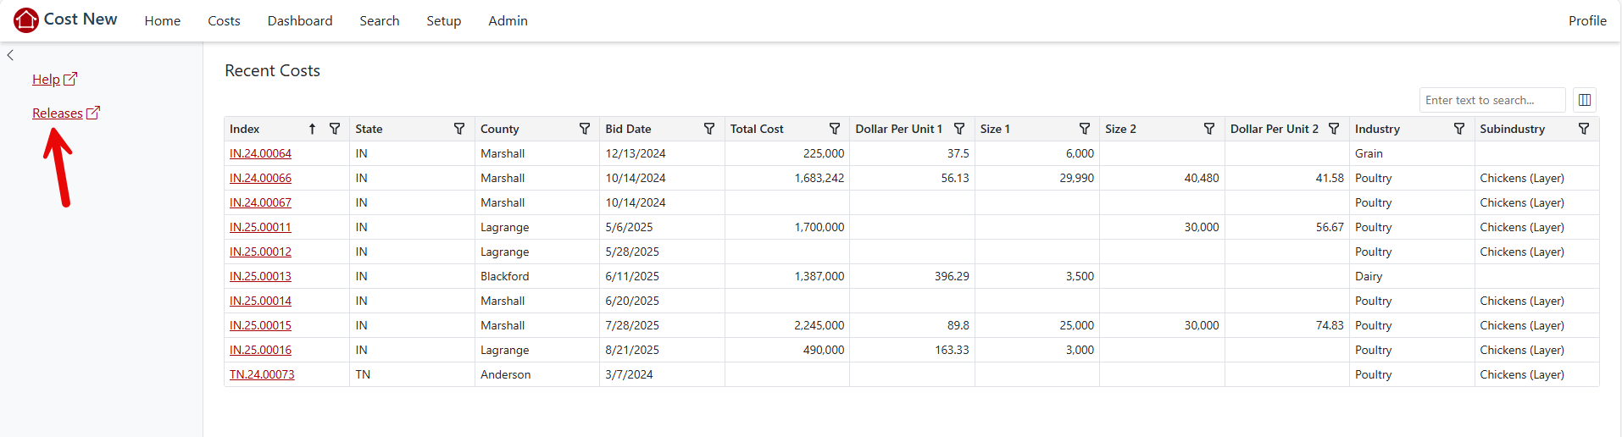Screen dimensions: 1622x437
Task: Open the Releases link
Action: pos(58,113)
